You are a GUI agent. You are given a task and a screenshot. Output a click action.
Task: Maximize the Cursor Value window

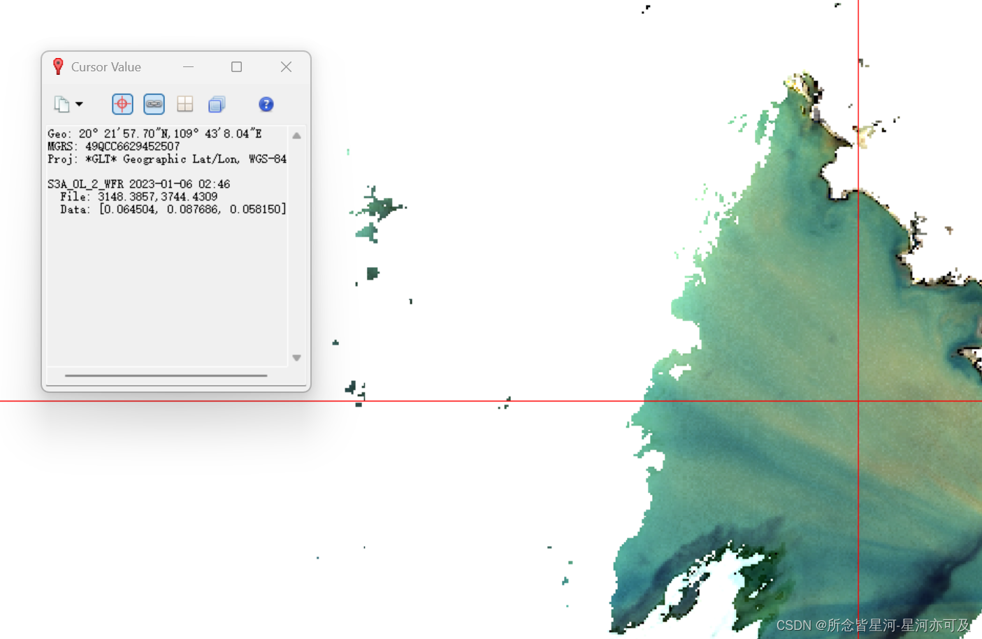pos(237,66)
